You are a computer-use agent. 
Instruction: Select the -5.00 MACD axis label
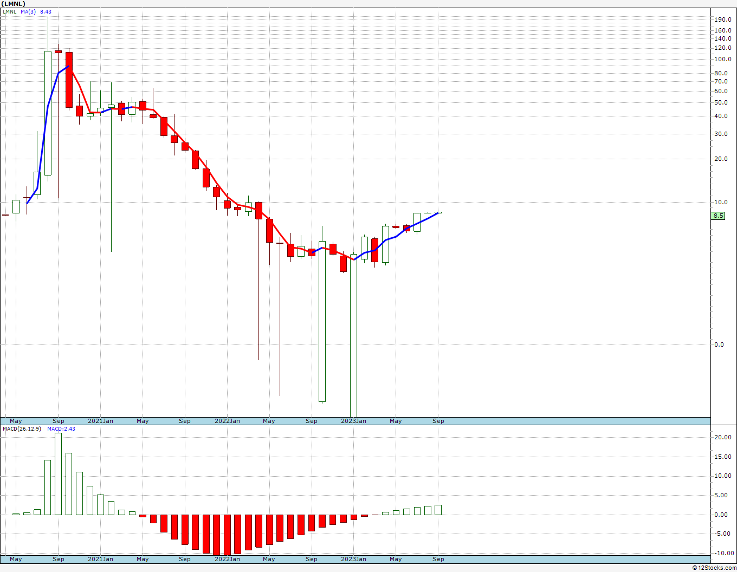[723, 534]
